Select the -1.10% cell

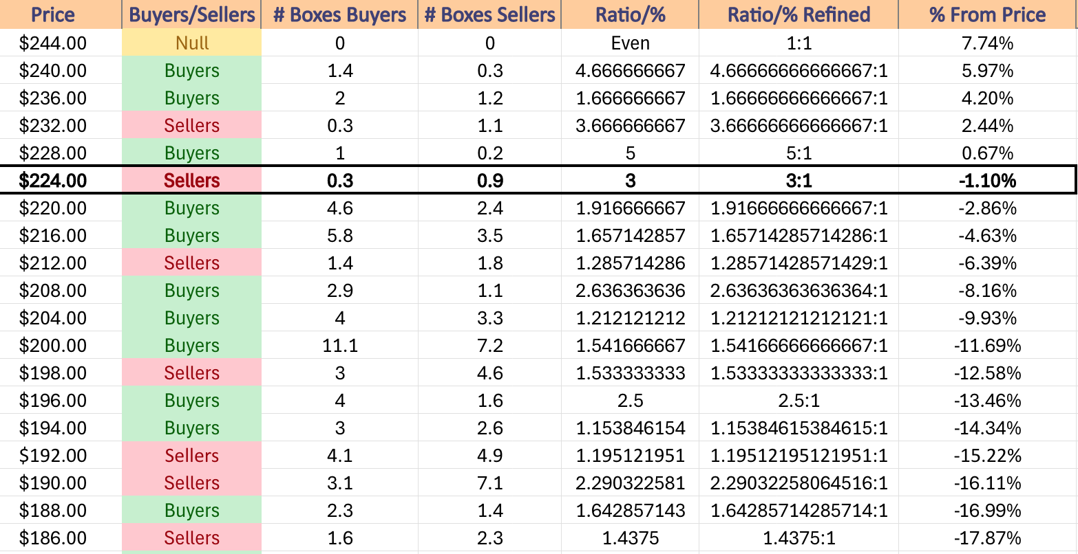(x=988, y=181)
